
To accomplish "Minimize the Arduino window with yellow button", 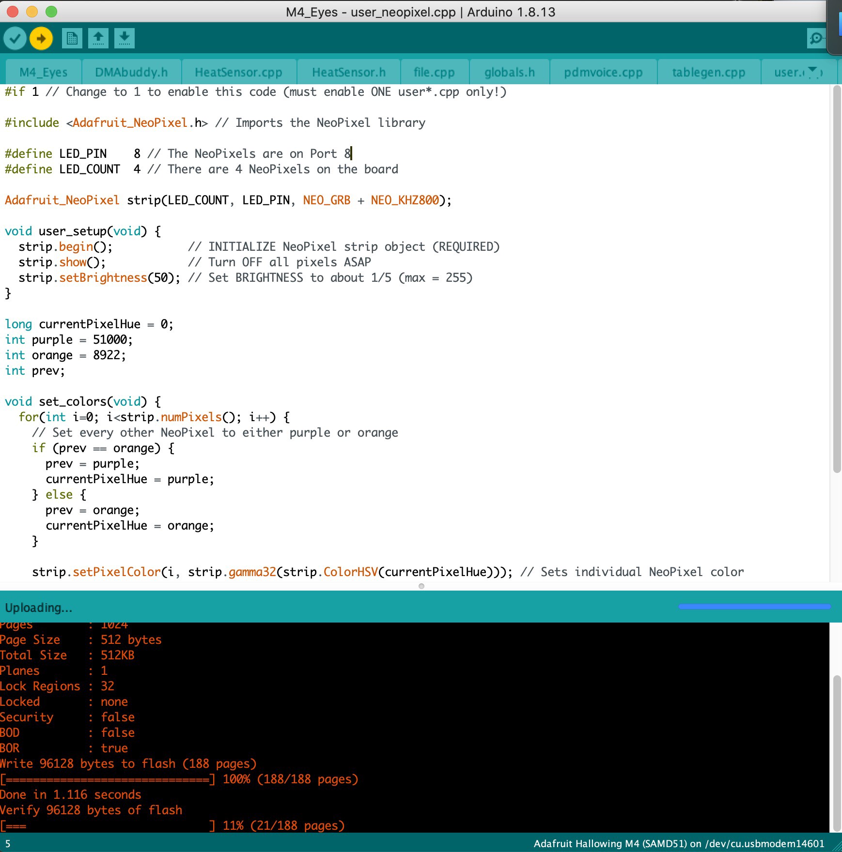I will [32, 12].
